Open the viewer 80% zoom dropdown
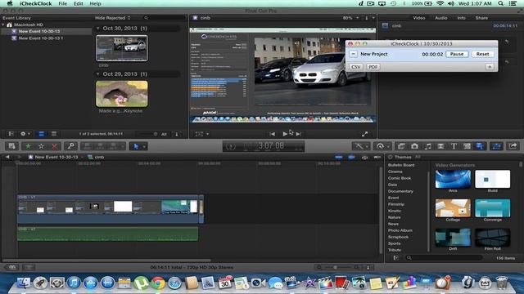 (350, 18)
